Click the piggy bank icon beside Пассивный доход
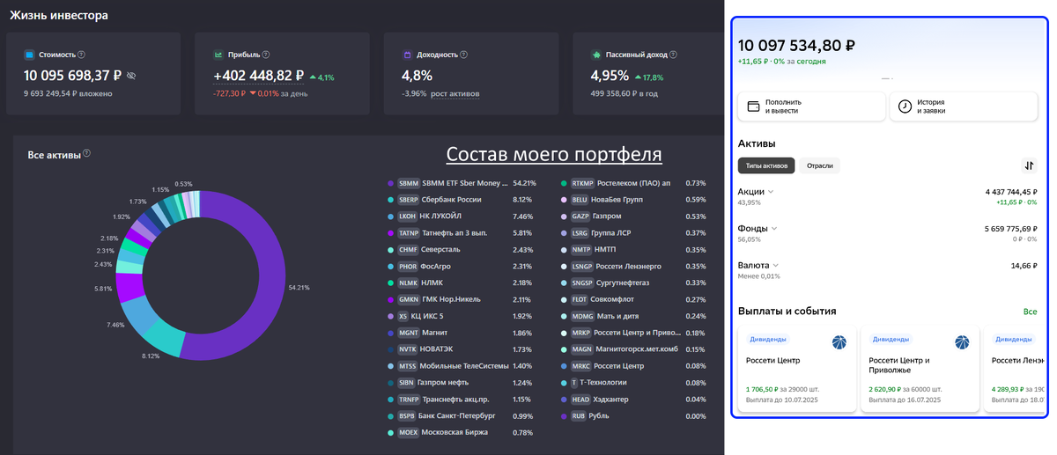Viewport: 1057px width, 455px height. [596, 55]
